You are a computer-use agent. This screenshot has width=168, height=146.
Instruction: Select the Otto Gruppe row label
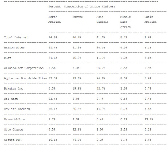coord(13,130)
